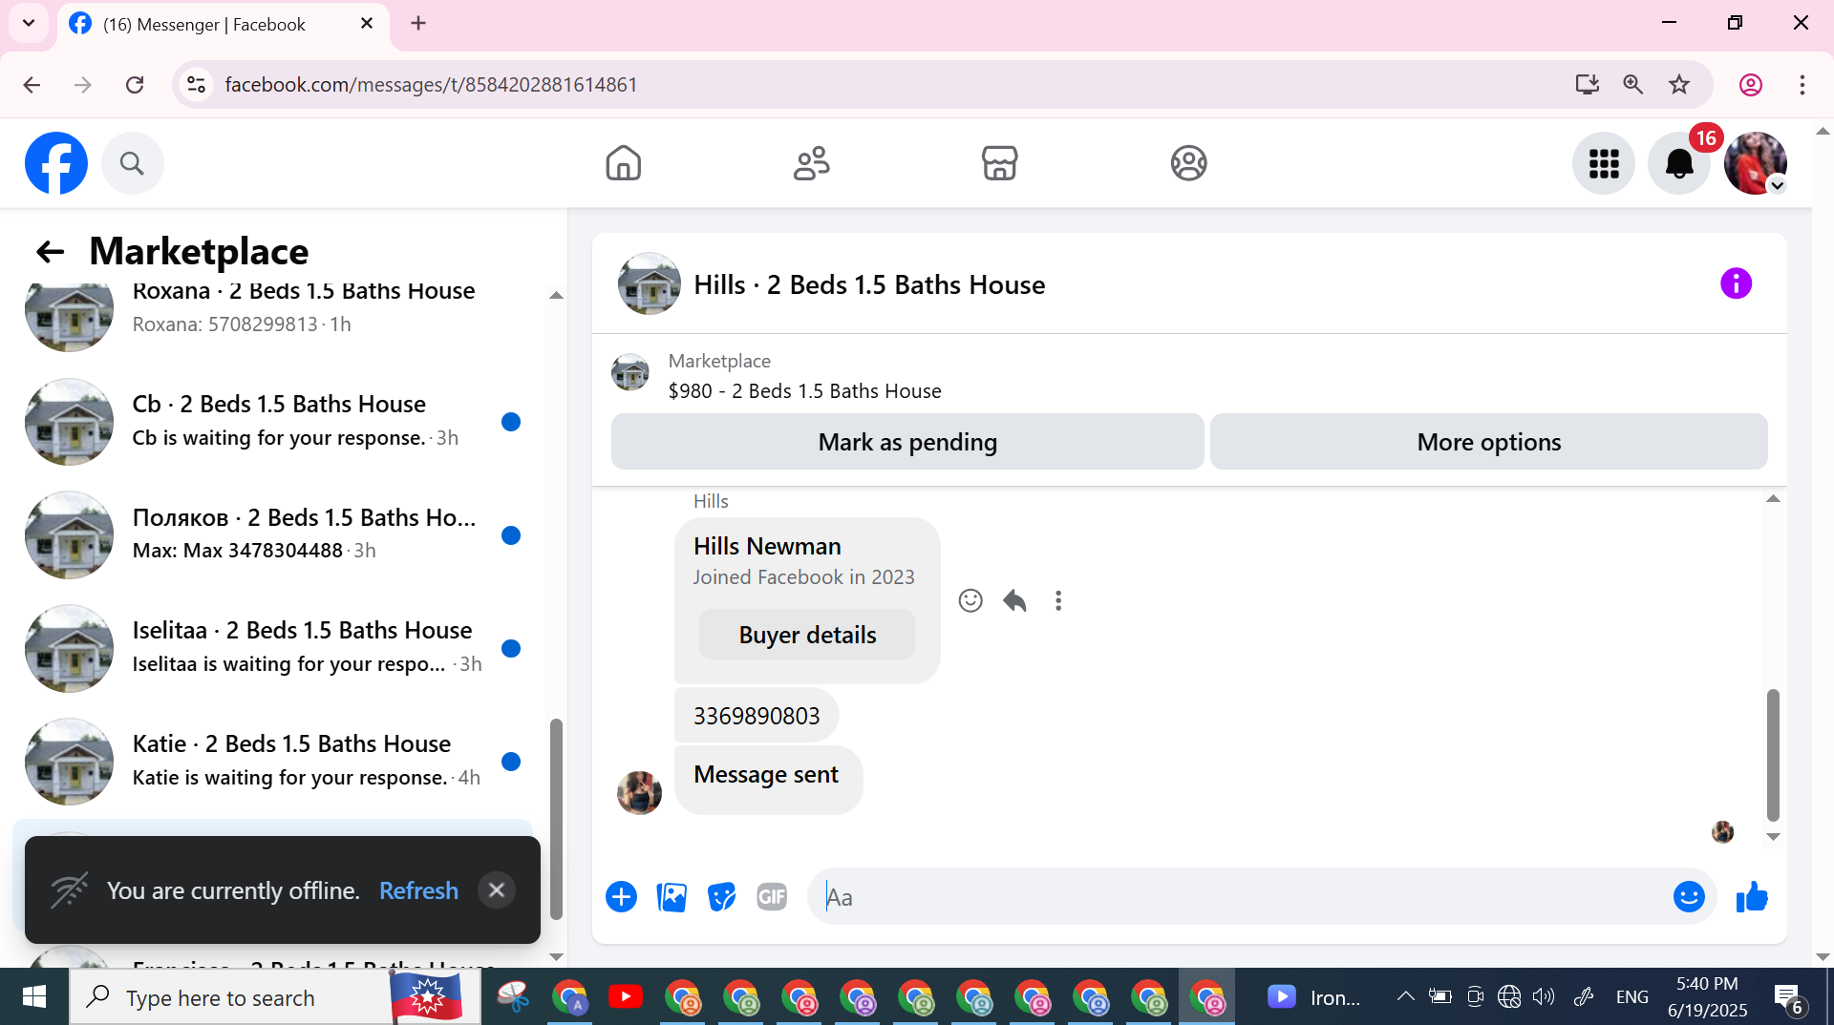The width and height of the screenshot is (1834, 1025).
Task: Open Chrome three-dot menu
Action: tap(1802, 85)
